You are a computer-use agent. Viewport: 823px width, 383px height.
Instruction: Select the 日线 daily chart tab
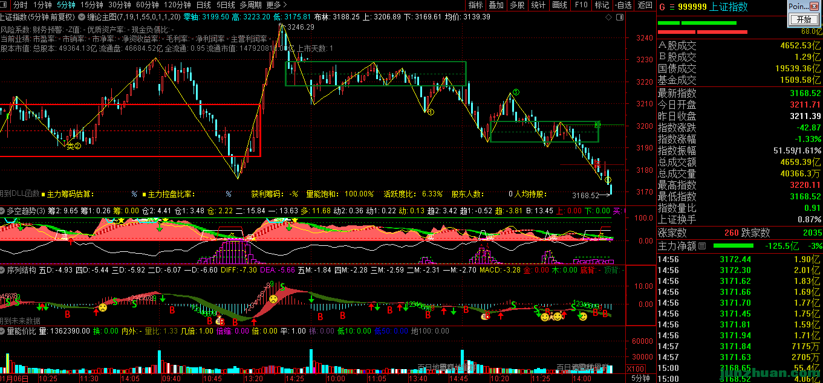pos(203,5)
